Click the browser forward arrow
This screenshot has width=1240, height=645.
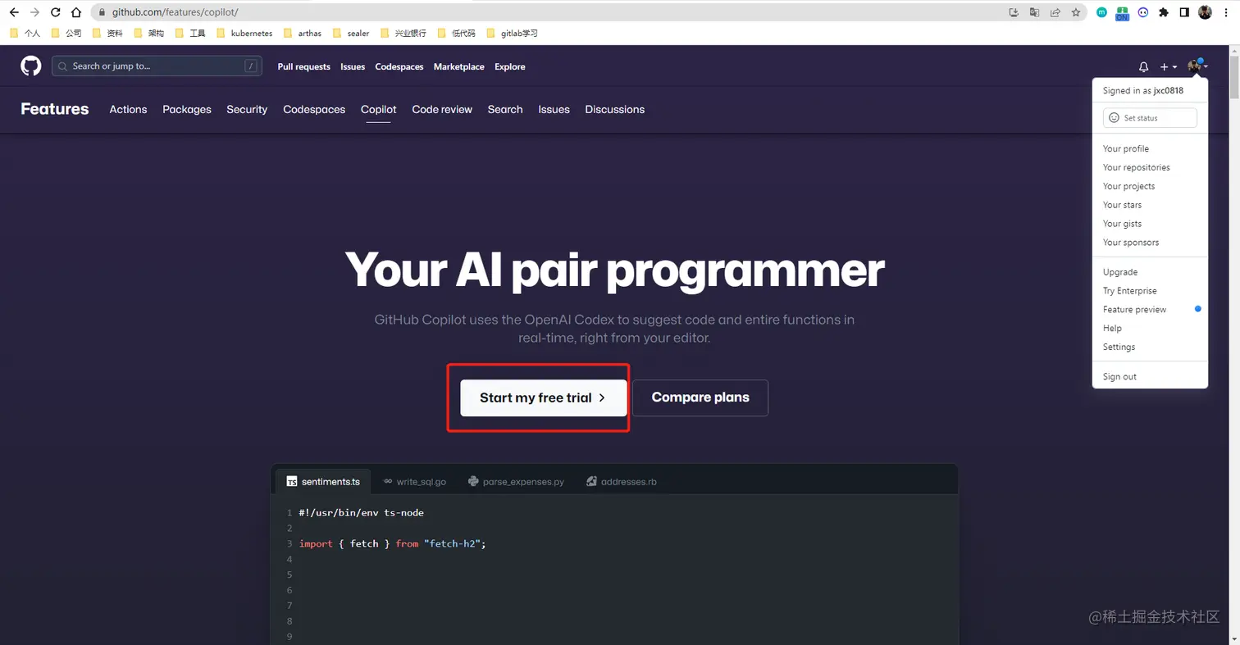[x=34, y=12]
